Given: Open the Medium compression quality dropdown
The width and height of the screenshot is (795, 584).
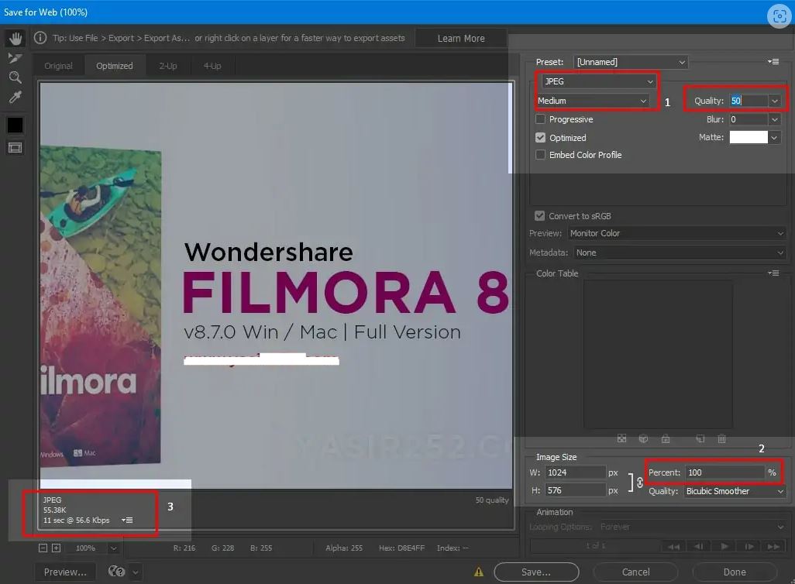Looking at the screenshot, I should pyautogui.click(x=592, y=101).
